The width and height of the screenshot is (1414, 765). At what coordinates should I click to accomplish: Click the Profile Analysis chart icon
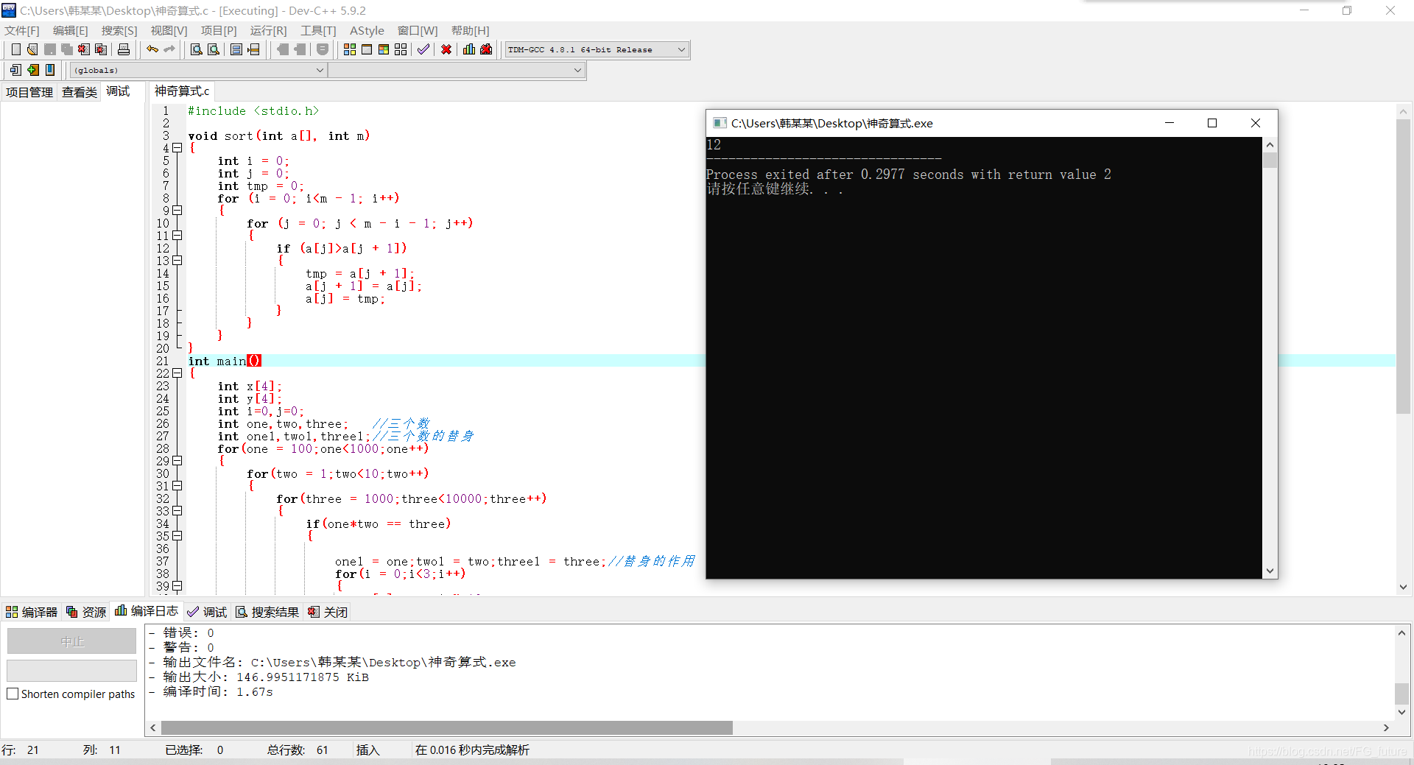(x=469, y=49)
